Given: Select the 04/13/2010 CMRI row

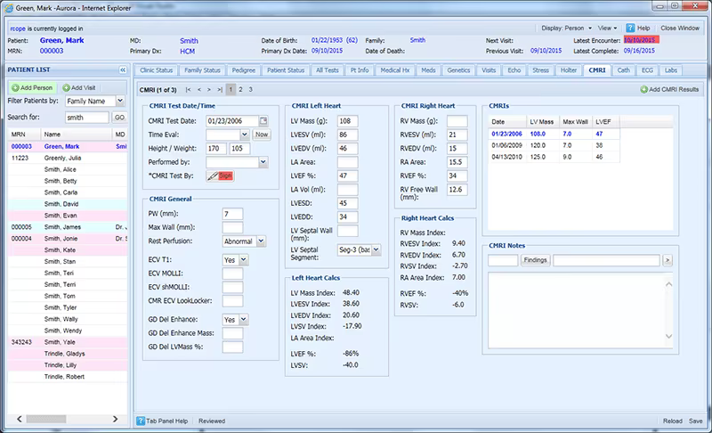Looking at the screenshot, I should click(554, 157).
